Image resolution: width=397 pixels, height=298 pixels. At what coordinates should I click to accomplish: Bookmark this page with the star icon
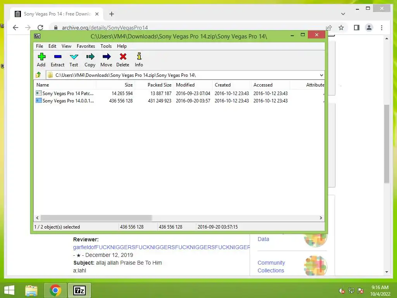(x=341, y=28)
